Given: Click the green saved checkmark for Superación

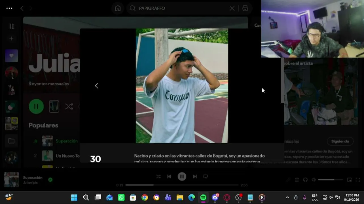Looking at the screenshot, I should (50, 179).
